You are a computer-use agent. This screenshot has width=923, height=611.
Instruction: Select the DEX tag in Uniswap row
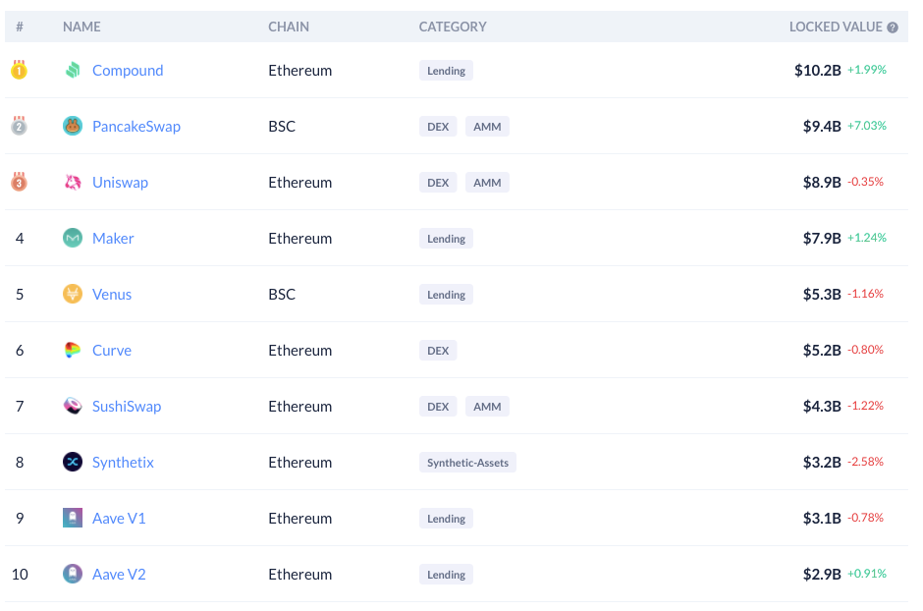click(x=438, y=183)
